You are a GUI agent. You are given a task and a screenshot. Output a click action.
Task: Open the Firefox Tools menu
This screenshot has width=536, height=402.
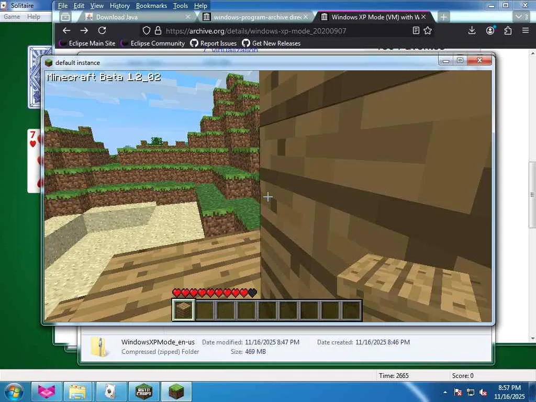click(181, 6)
